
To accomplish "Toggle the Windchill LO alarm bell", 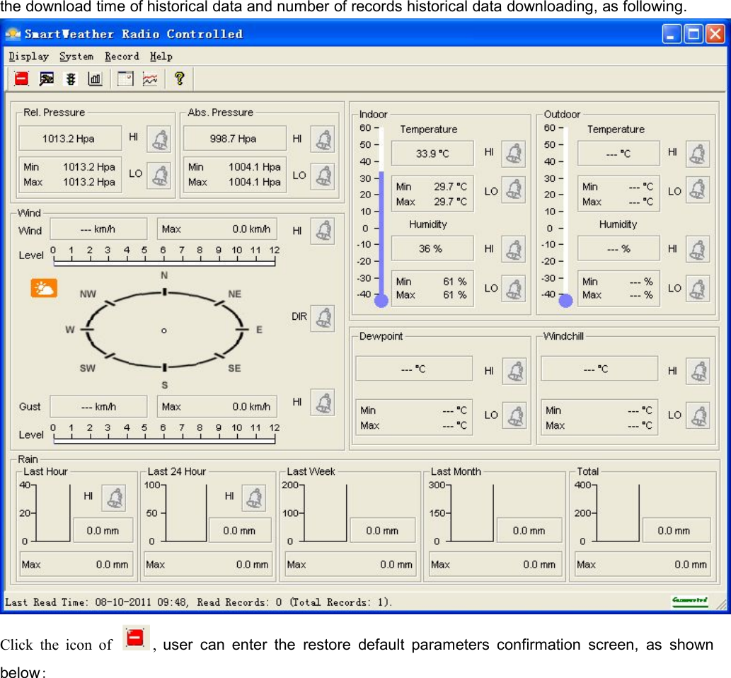I will pos(698,415).
